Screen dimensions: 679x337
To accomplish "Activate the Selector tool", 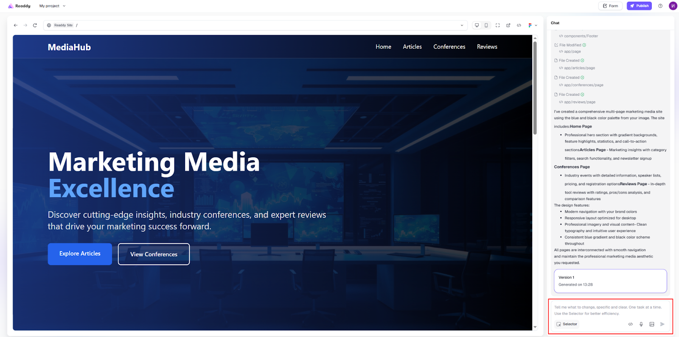I will pyautogui.click(x=567, y=324).
